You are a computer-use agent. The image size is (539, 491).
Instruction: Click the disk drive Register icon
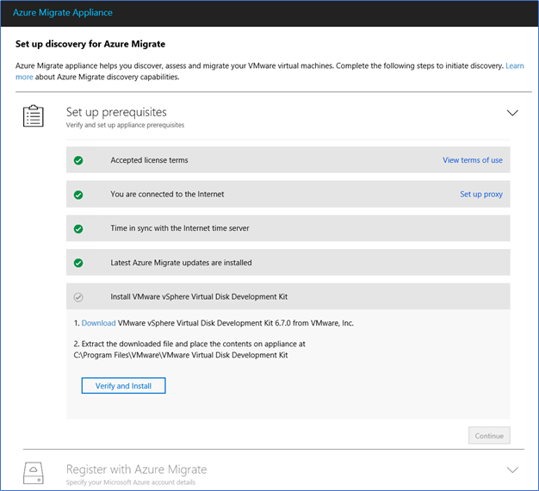[x=34, y=473]
